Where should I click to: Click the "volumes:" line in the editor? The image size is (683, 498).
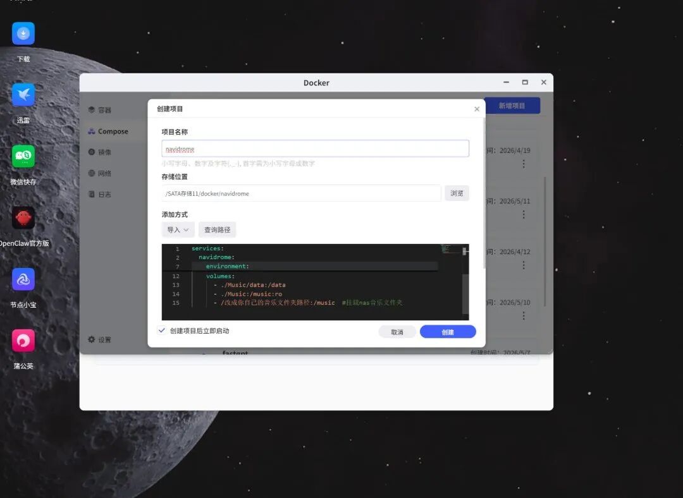click(x=221, y=276)
